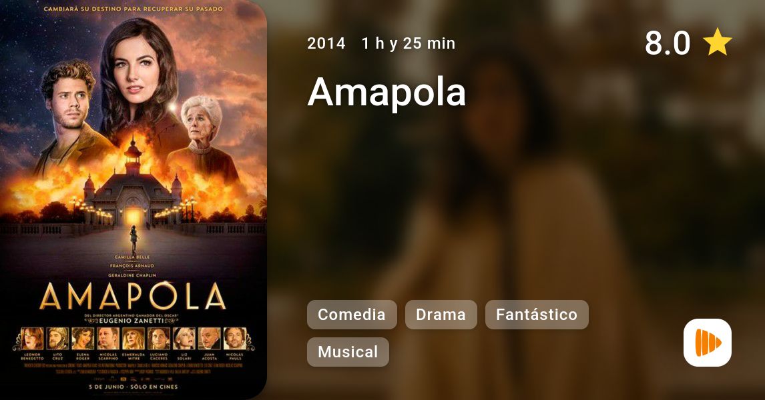Select the Drama genre tag
This screenshot has height=400, width=765.
pyautogui.click(x=441, y=315)
